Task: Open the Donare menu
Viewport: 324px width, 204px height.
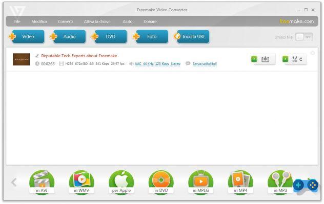Action: pyautogui.click(x=150, y=21)
